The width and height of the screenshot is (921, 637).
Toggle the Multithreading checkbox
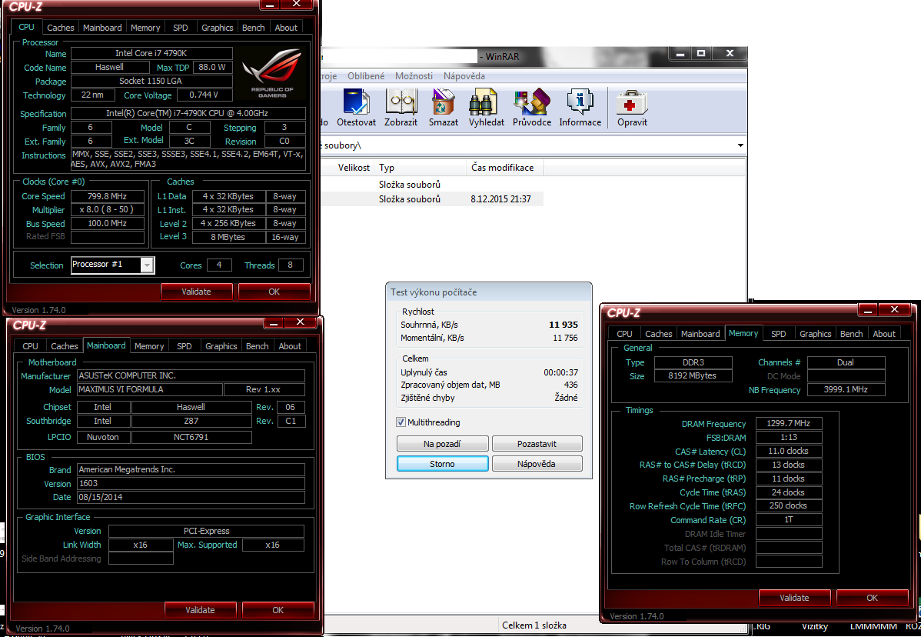point(401,422)
